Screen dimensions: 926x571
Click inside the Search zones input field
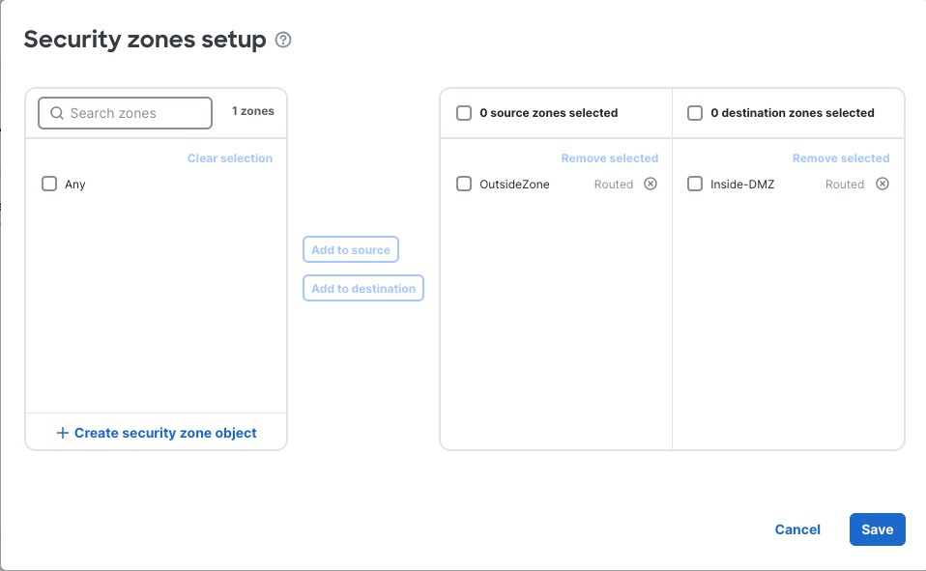(126, 113)
